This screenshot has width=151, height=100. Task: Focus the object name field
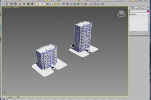pos(138,11)
